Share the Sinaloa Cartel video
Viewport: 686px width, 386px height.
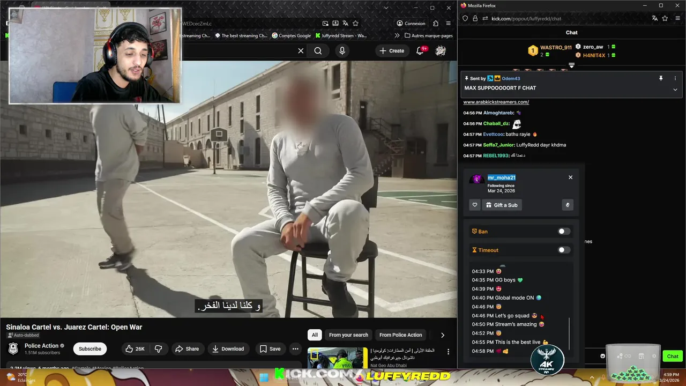tap(187, 349)
